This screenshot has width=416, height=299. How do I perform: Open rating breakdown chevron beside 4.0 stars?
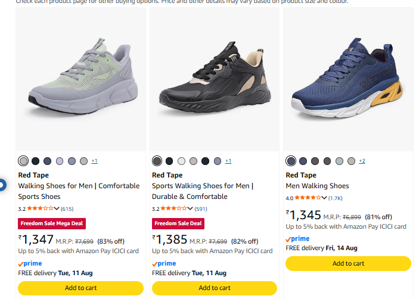[x=324, y=198]
